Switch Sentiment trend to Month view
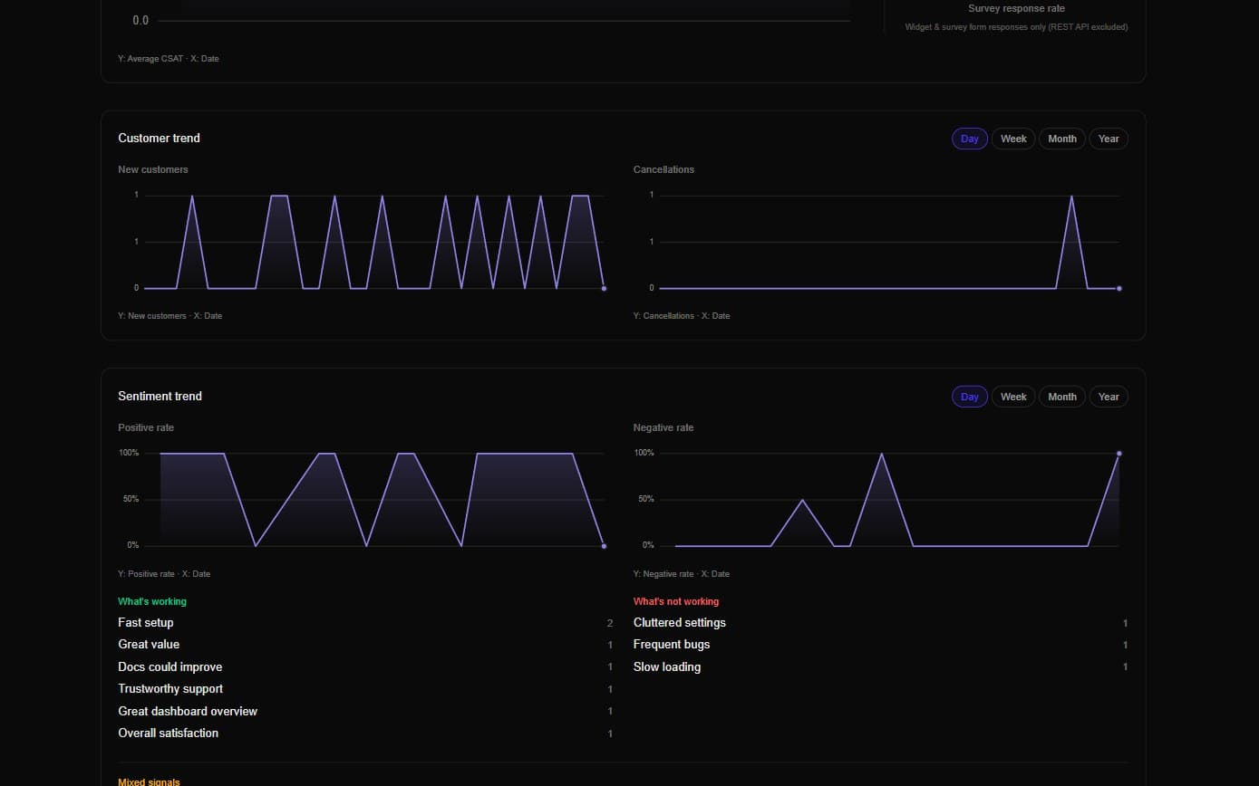This screenshot has height=786, width=1259. tap(1062, 397)
